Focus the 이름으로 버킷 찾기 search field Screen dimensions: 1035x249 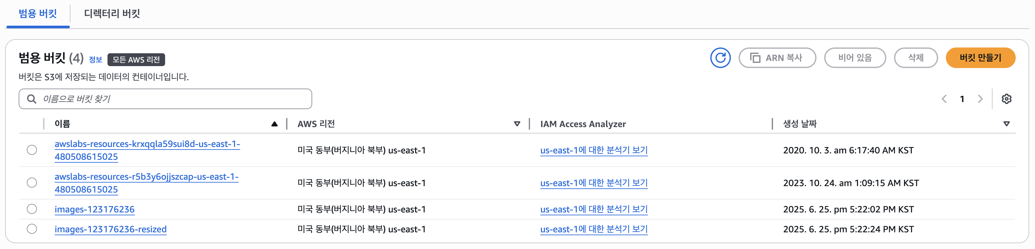[165, 99]
